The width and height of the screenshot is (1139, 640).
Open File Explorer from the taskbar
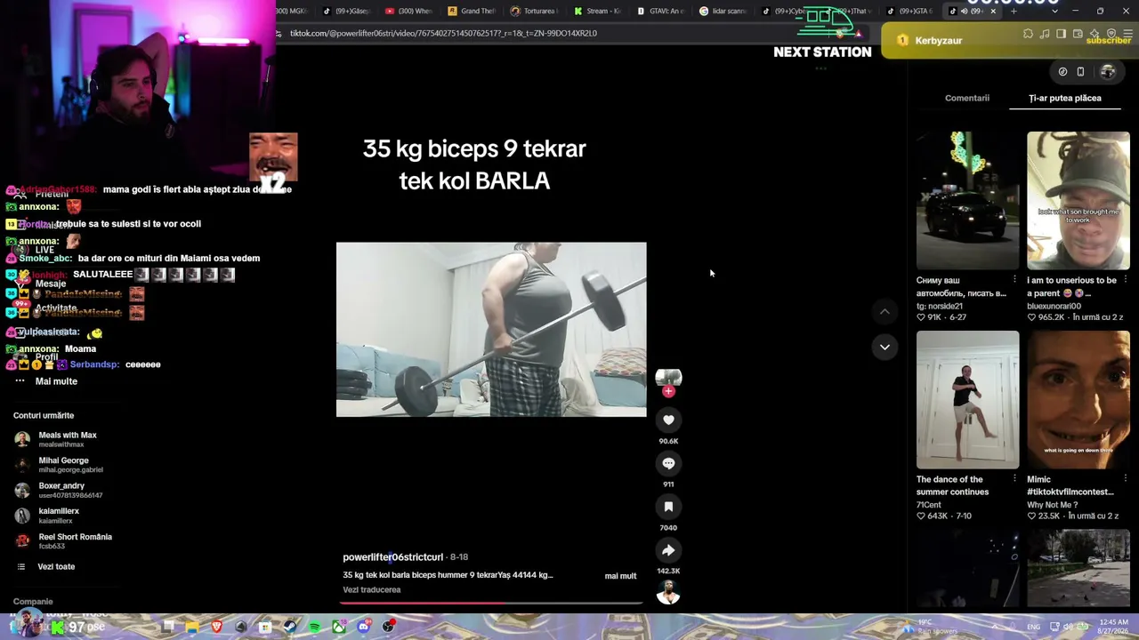(192, 627)
